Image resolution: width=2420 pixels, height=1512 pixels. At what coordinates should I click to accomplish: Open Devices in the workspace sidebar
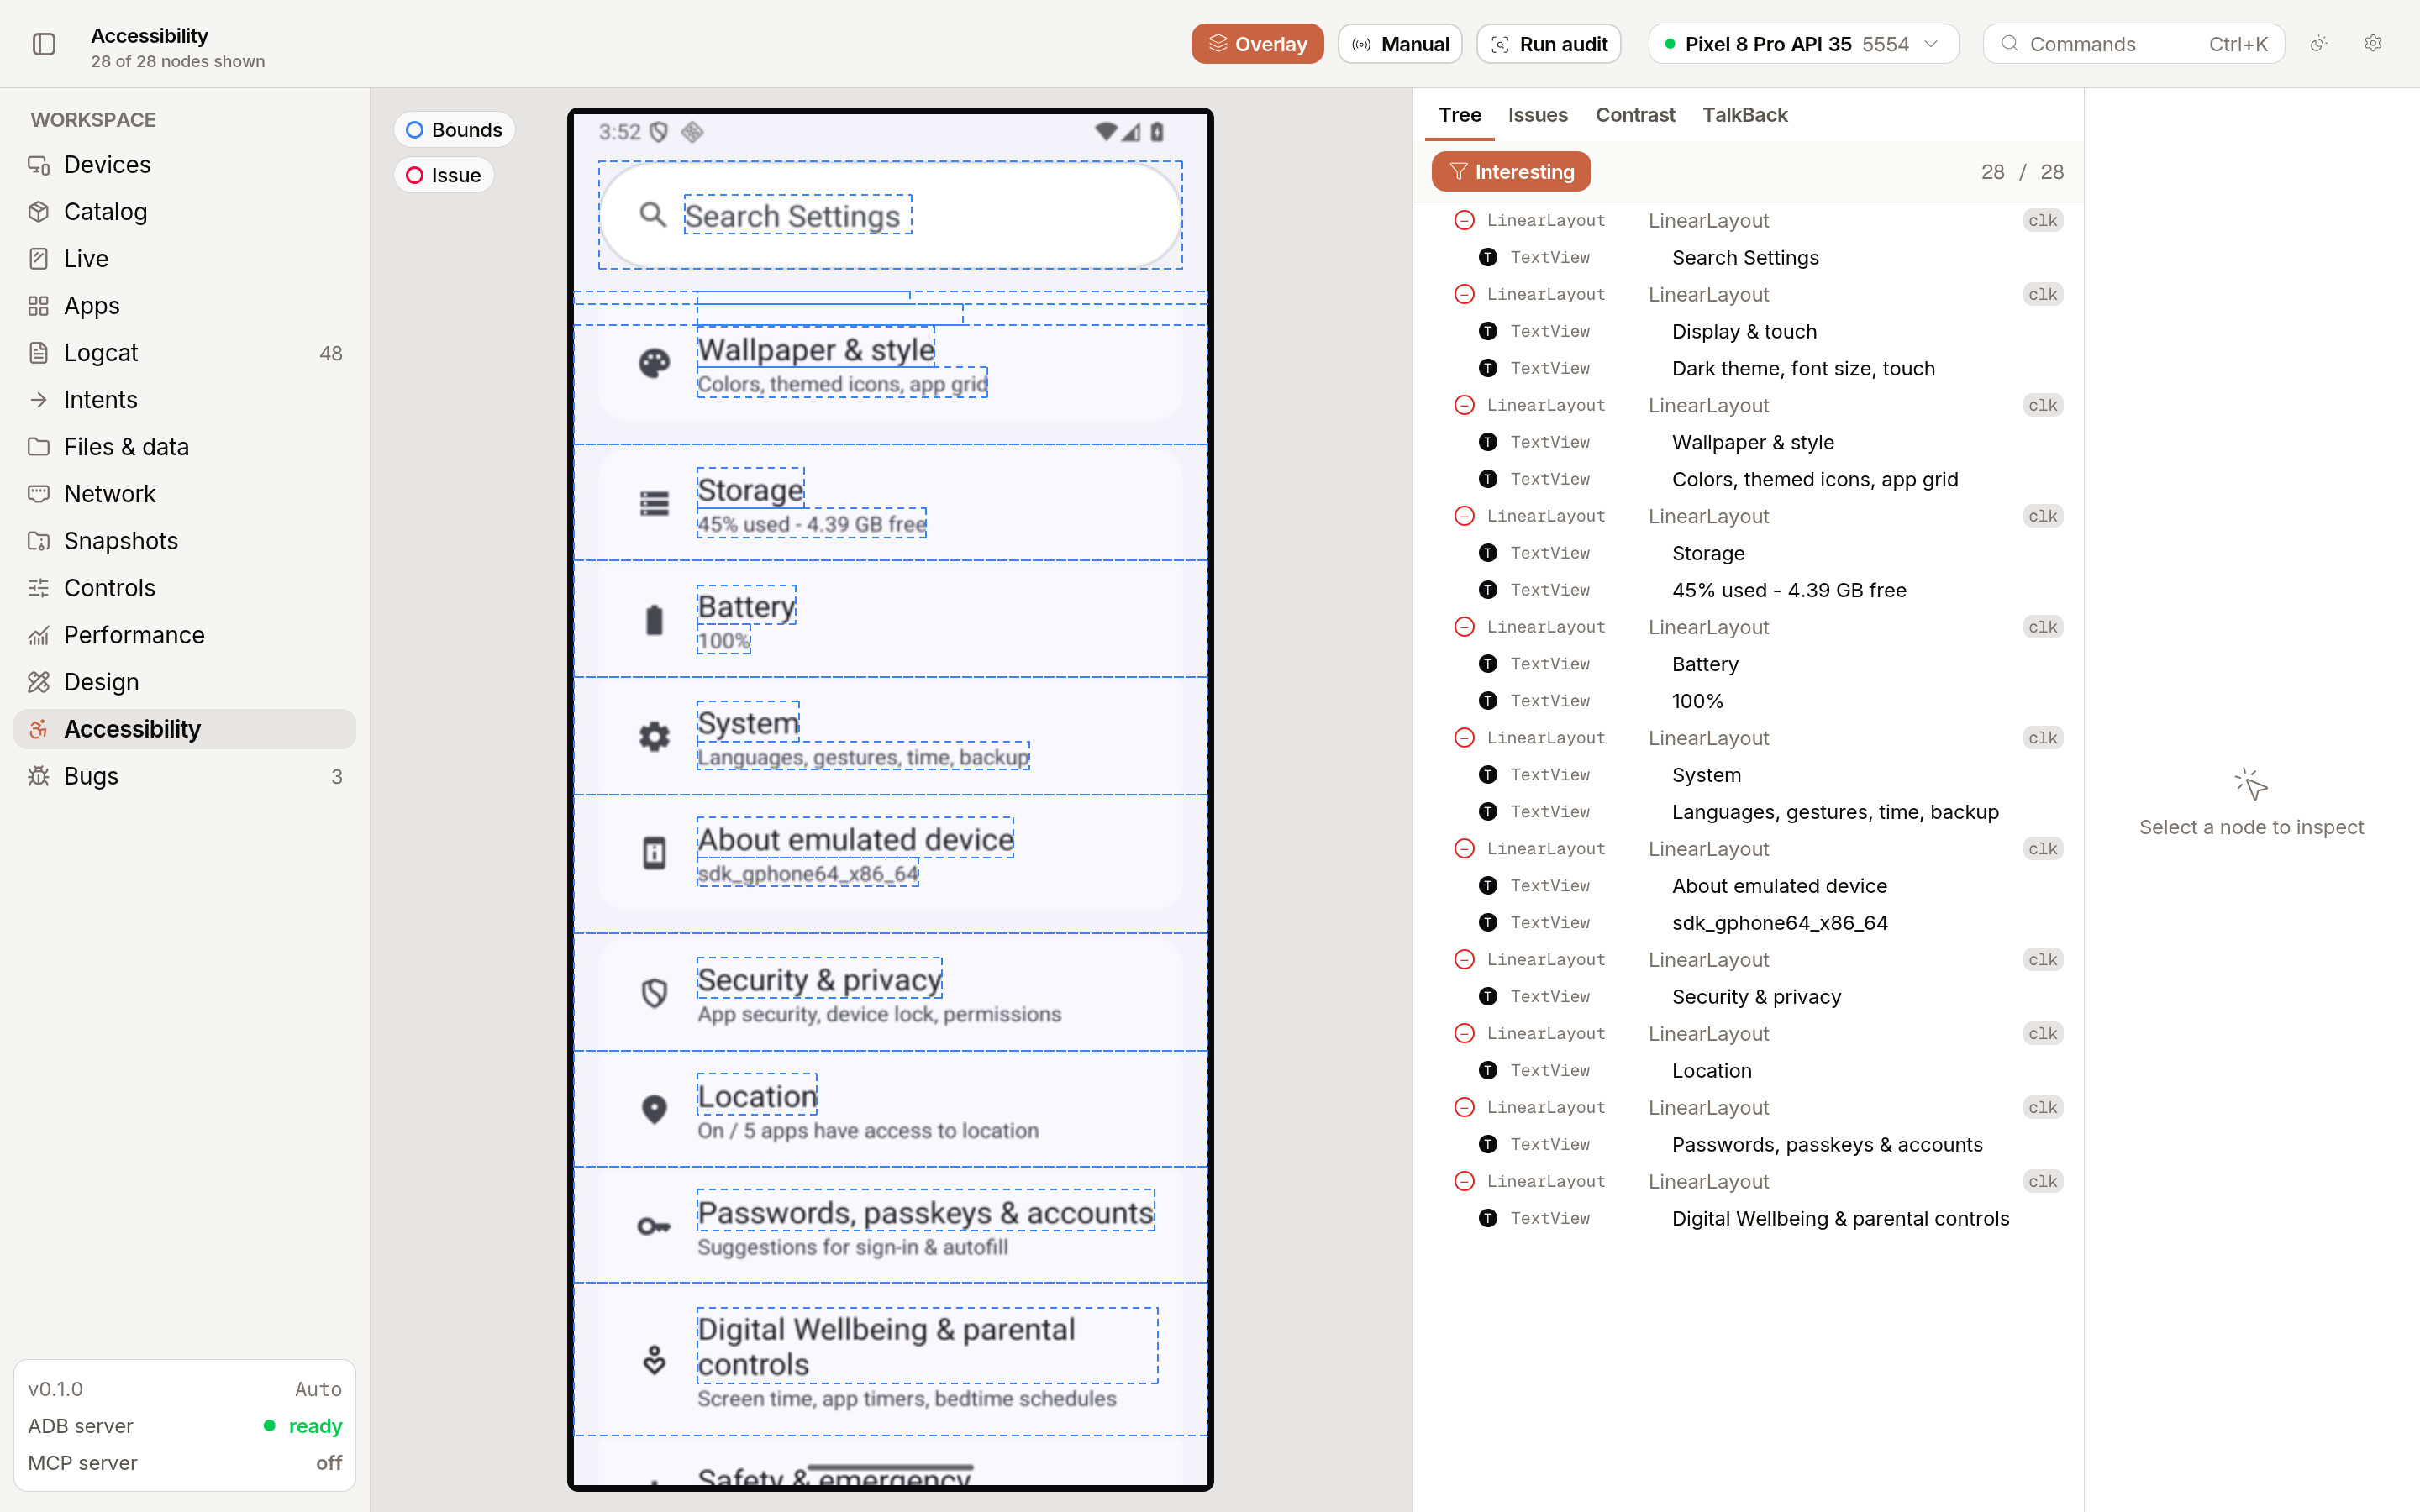pyautogui.click(x=185, y=164)
